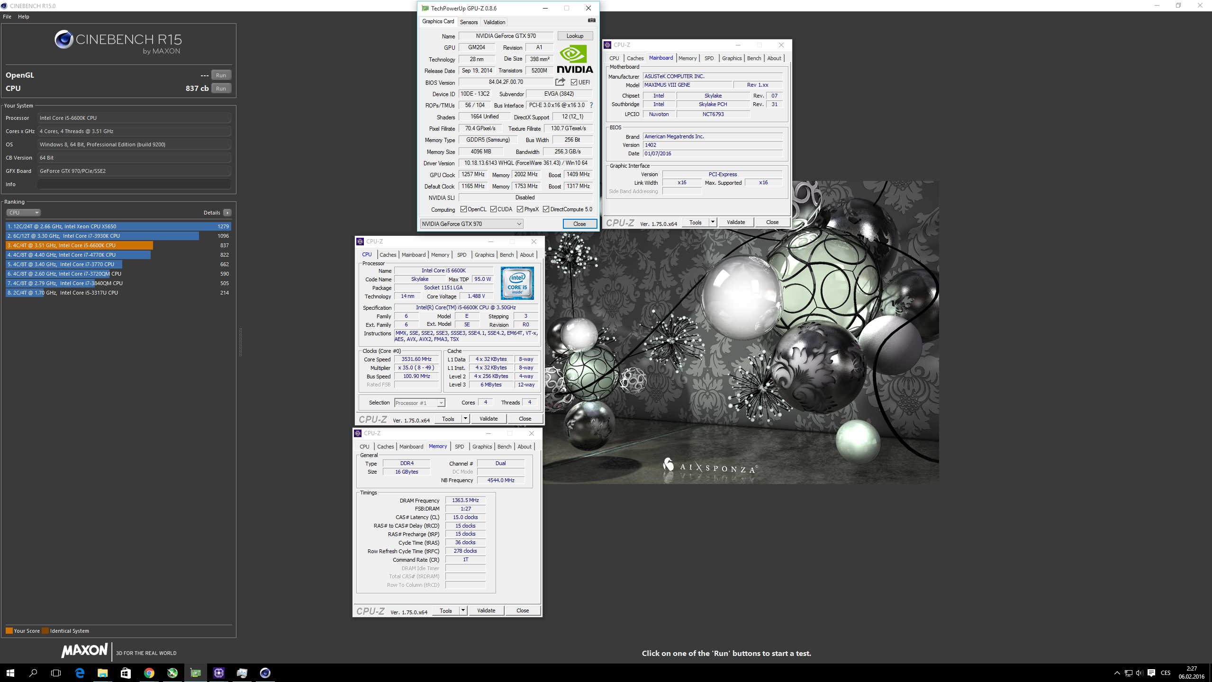The width and height of the screenshot is (1212, 682).
Task: Click the Cinebench R15 logo
Action: point(118,43)
